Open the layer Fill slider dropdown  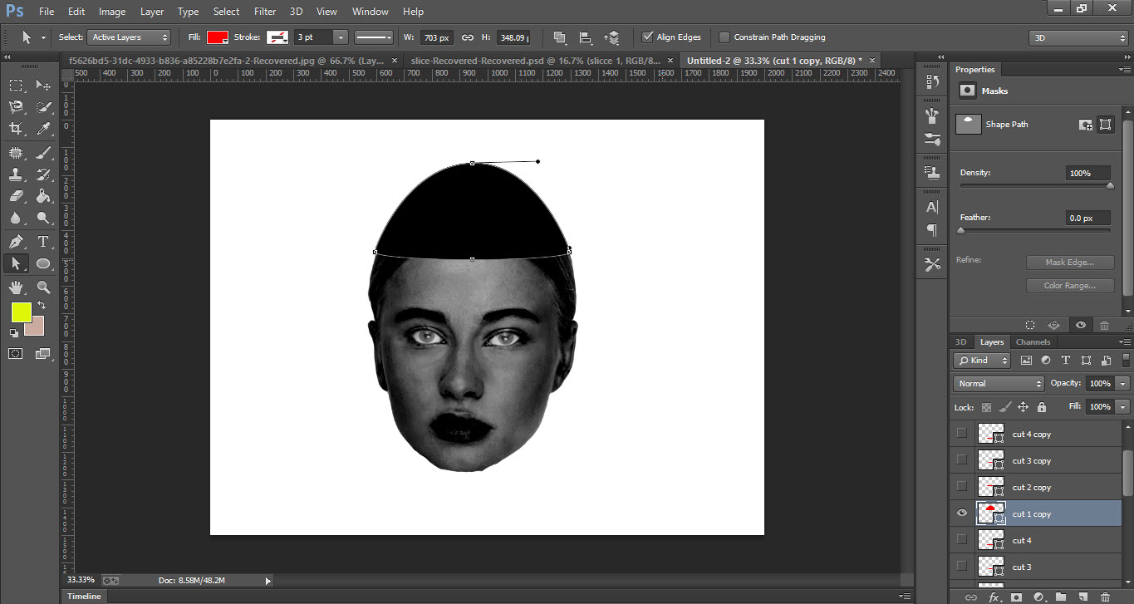click(x=1123, y=407)
